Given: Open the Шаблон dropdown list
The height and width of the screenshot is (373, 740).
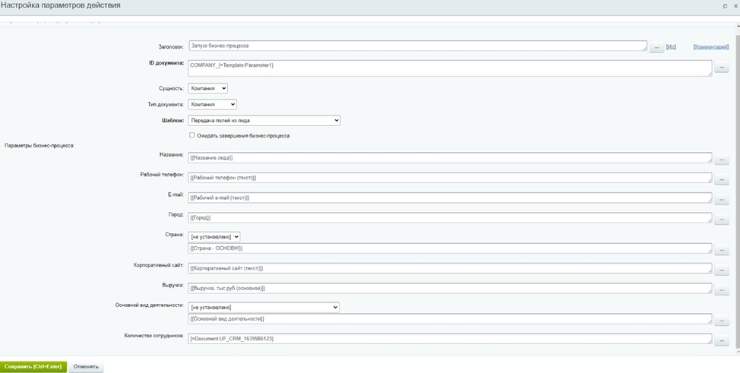Looking at the screenshot, I should pos(264,120).
